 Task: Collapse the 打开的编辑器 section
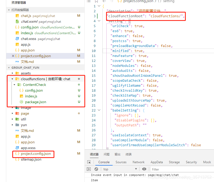coord(9,10)
